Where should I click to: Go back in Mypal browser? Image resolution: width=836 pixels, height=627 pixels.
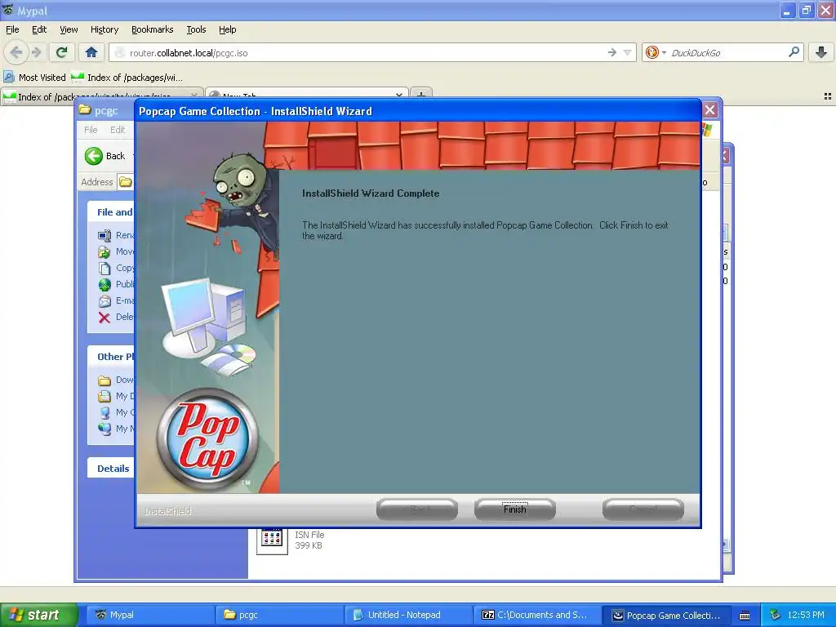[16, 52]
